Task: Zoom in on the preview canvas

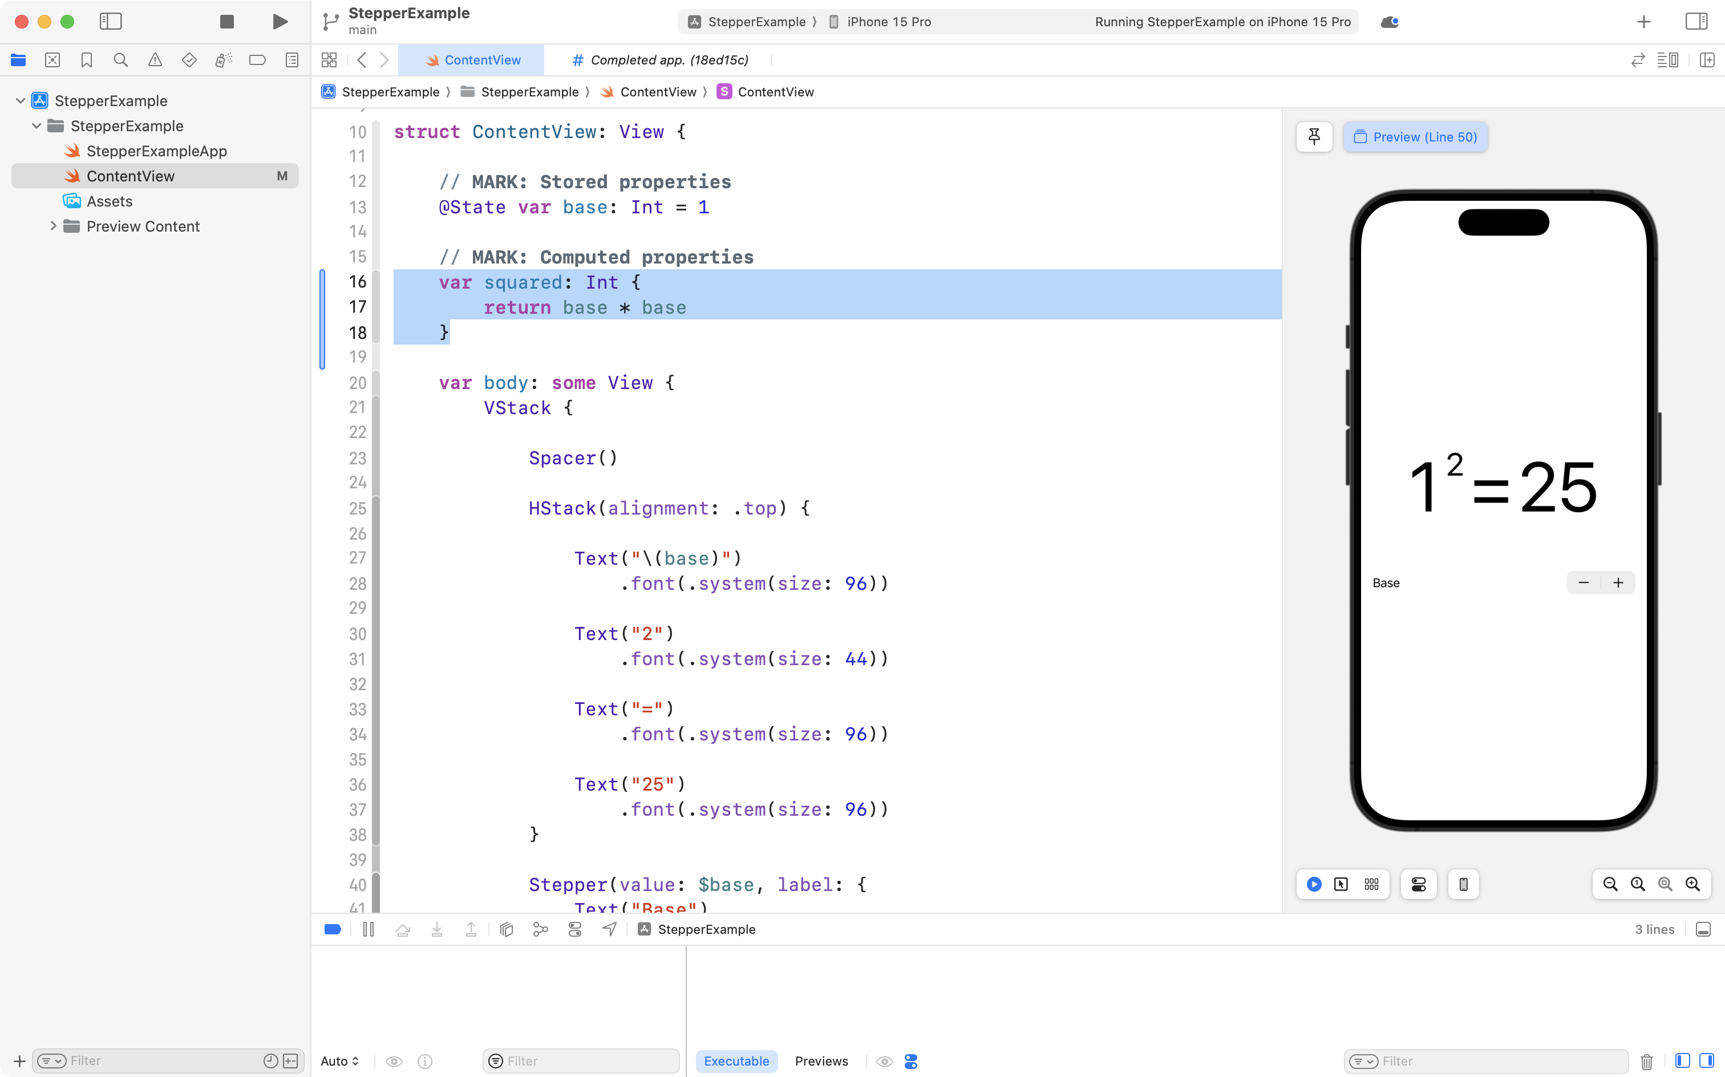Action: point(1693,884)
